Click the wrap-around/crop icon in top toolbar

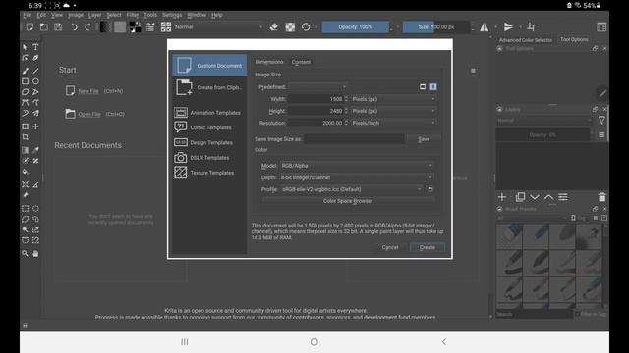pos(532,27)
